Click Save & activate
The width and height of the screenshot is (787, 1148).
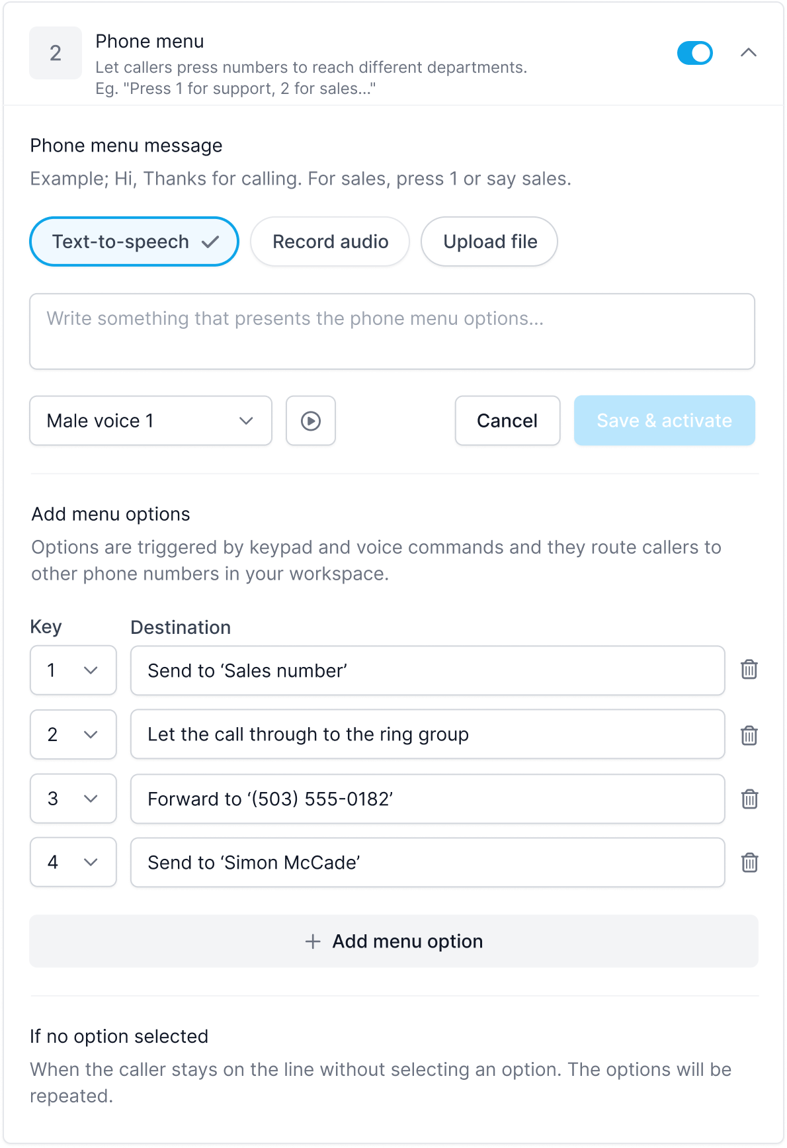click(664, 421)
